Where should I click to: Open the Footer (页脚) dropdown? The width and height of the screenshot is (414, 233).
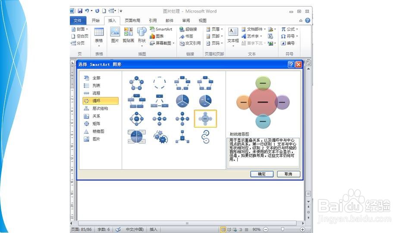coord(214,36)
